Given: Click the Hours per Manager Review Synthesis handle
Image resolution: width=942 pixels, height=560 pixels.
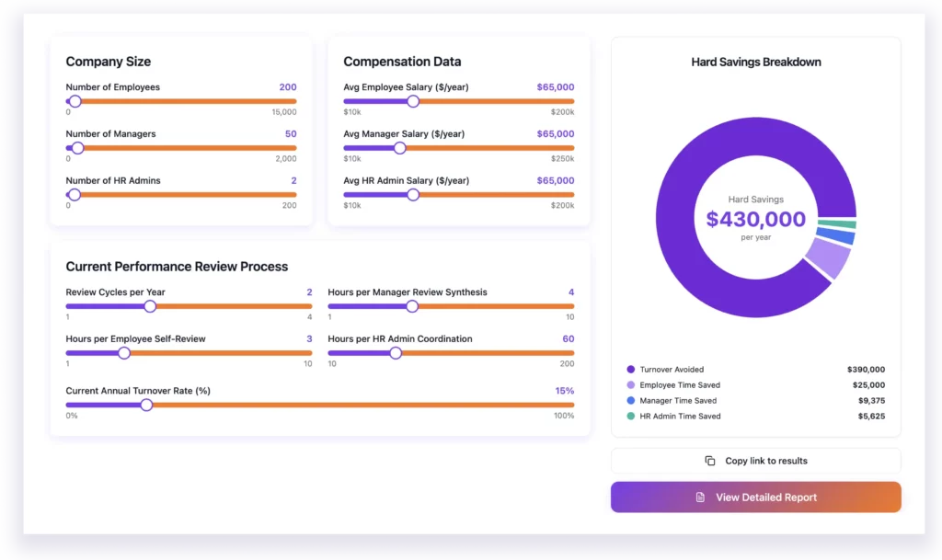Looking at the screenshot, I should click(x=412, y=306).
